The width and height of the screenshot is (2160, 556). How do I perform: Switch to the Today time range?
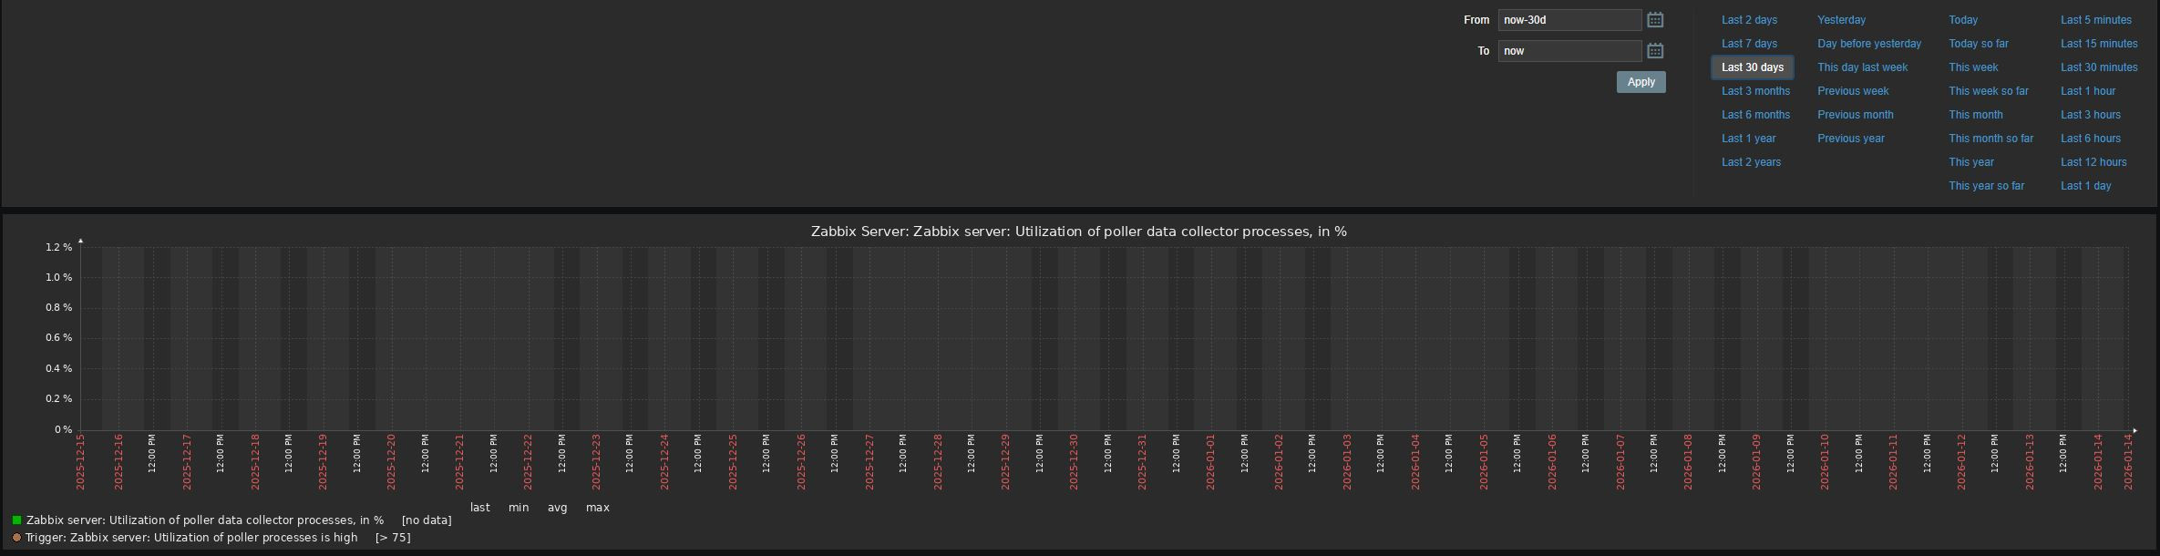click(1963, 20)
